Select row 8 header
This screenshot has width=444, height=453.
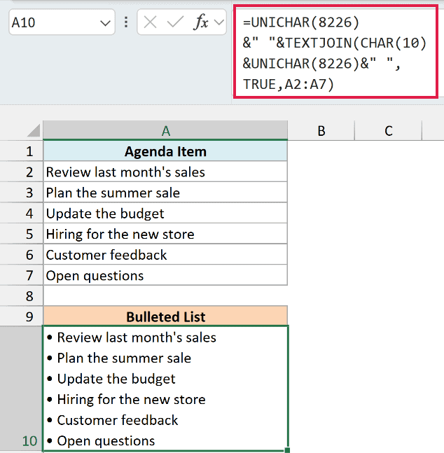pyautogui.click(x=22, y=296)
